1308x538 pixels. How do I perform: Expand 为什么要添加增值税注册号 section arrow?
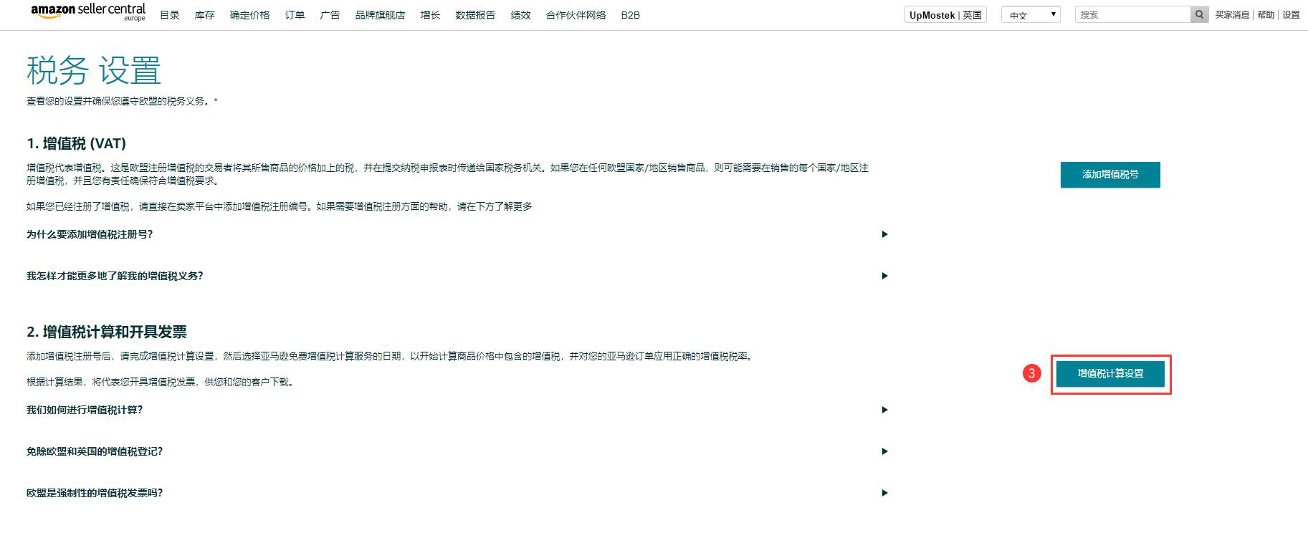tap(884, 234)
